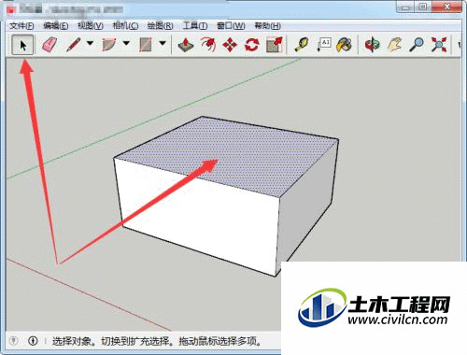Close the SketchUp window

coord(447,7)
